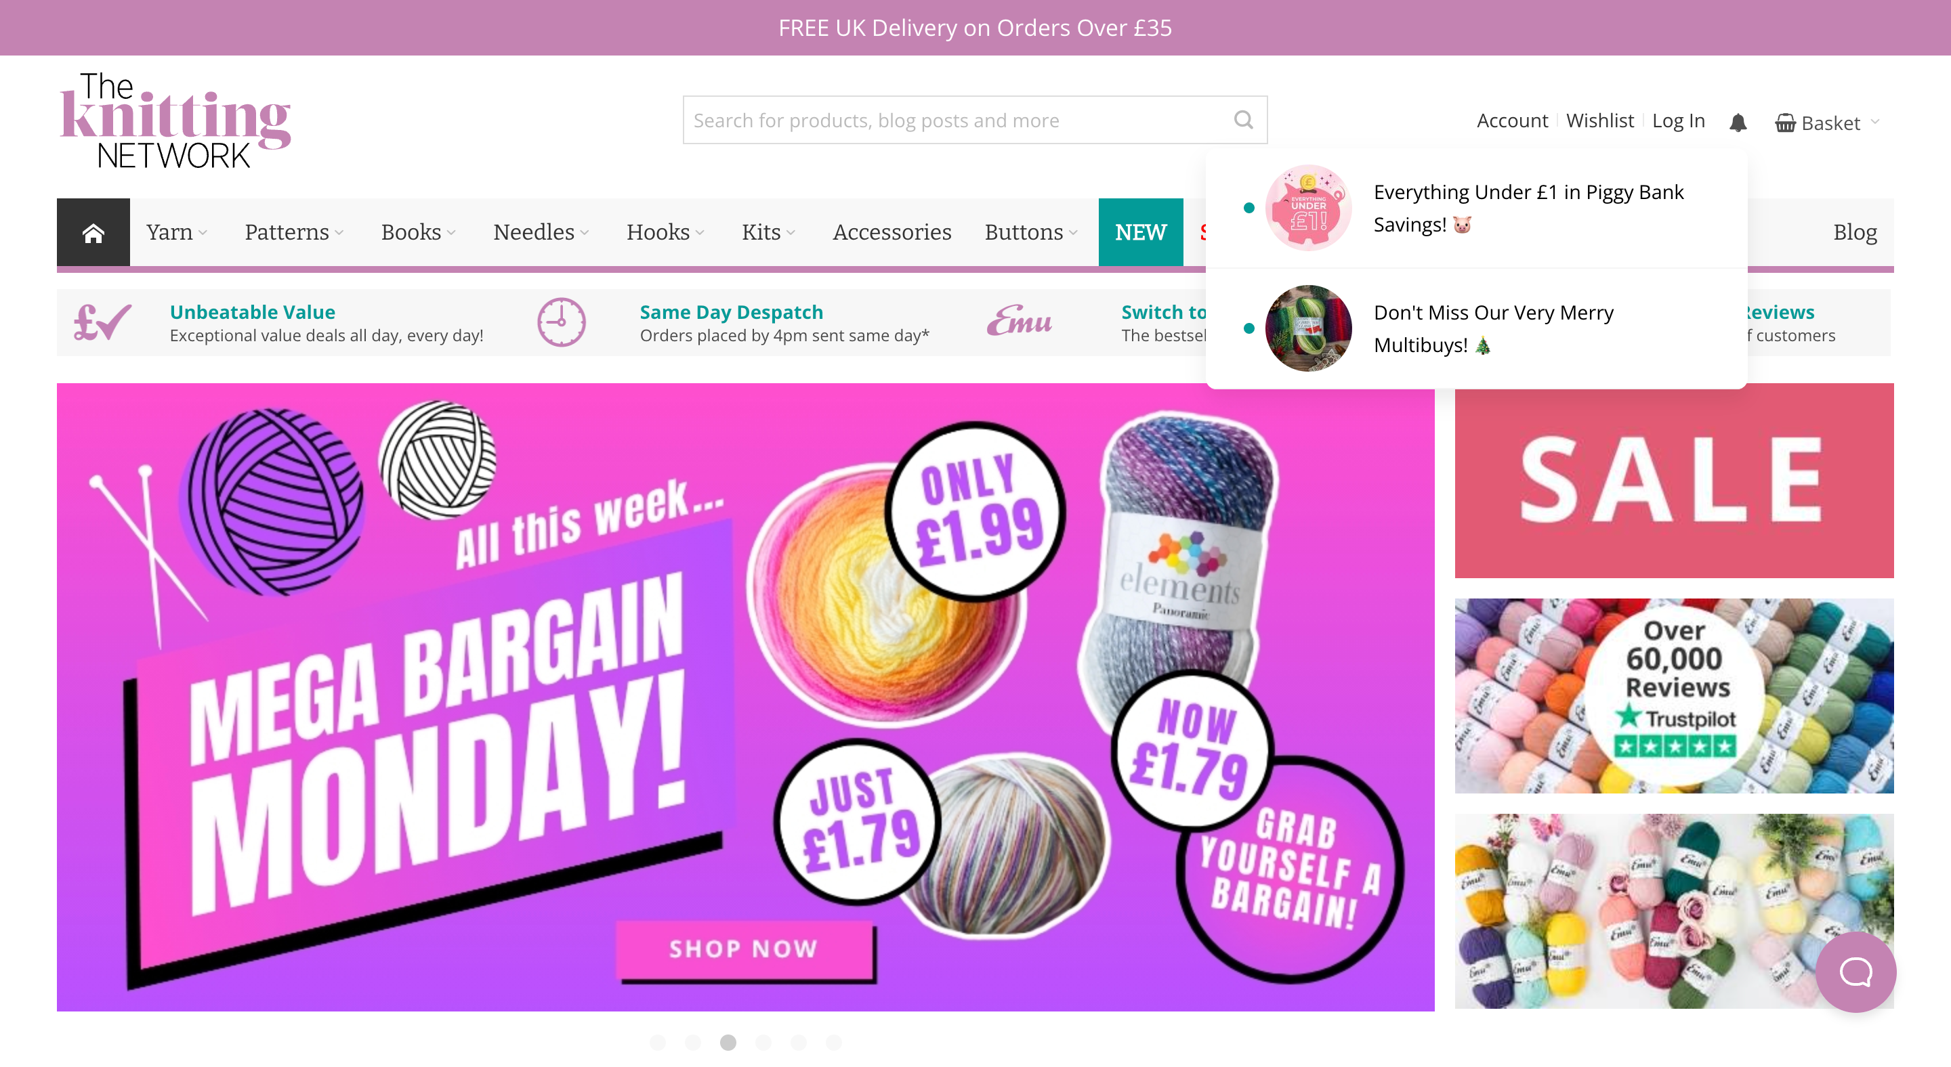Select the first carousel dot
The height and width of the screenshot is (1067, 1951).
pyautogui.click(x=657, y=1042)
